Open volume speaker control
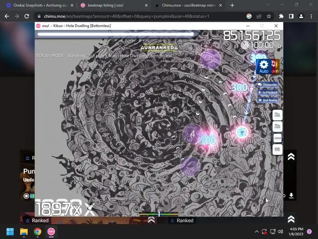This screenshot has width=318, height=239. [280, 232]
